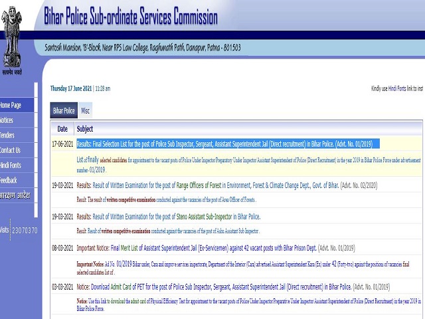The image size is (425, 319).
Task: Open Ashu Assistant Sub Inspector result description
Action: click(168, 231)
